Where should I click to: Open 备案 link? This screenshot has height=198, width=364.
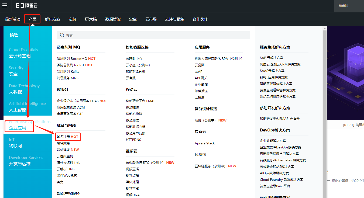coord(60,182)
